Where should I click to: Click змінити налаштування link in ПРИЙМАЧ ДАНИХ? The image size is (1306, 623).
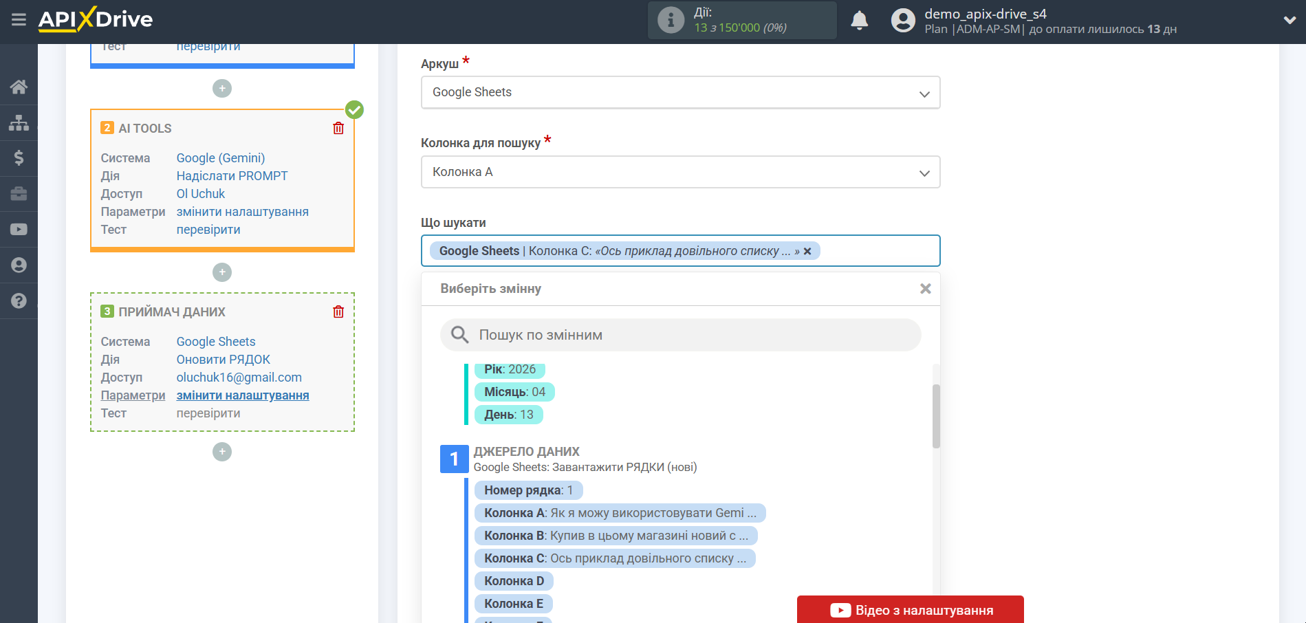click(x=242, y=395)
